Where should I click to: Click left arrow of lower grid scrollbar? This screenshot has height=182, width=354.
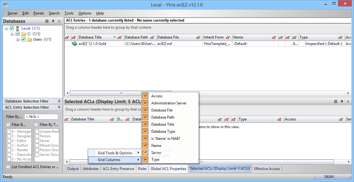tap(67, 162)
